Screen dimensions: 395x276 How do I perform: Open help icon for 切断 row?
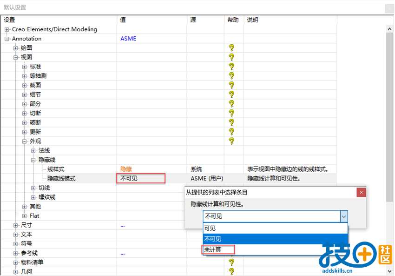tap(231, 113)
